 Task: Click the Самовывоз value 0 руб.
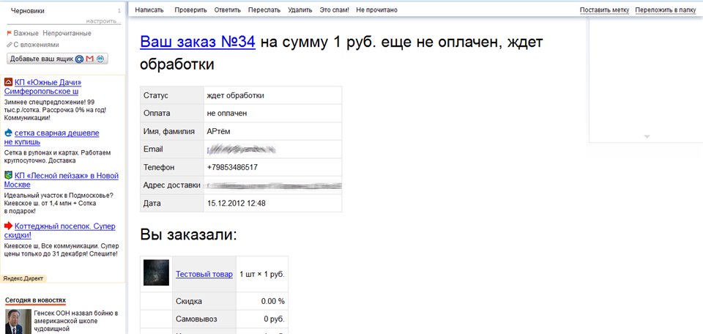click(274, 319)
